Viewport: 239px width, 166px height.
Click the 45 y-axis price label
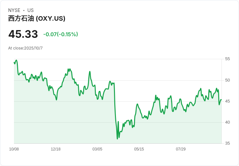coord(227,101)
